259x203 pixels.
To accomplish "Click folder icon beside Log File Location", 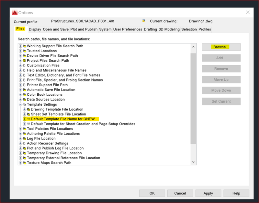I will 25,138.
